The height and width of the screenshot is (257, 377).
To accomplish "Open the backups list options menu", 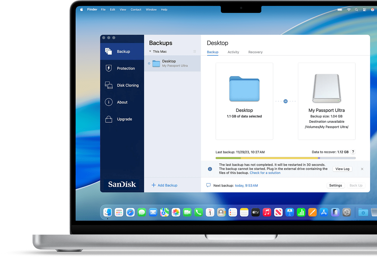I will [195, 52].
